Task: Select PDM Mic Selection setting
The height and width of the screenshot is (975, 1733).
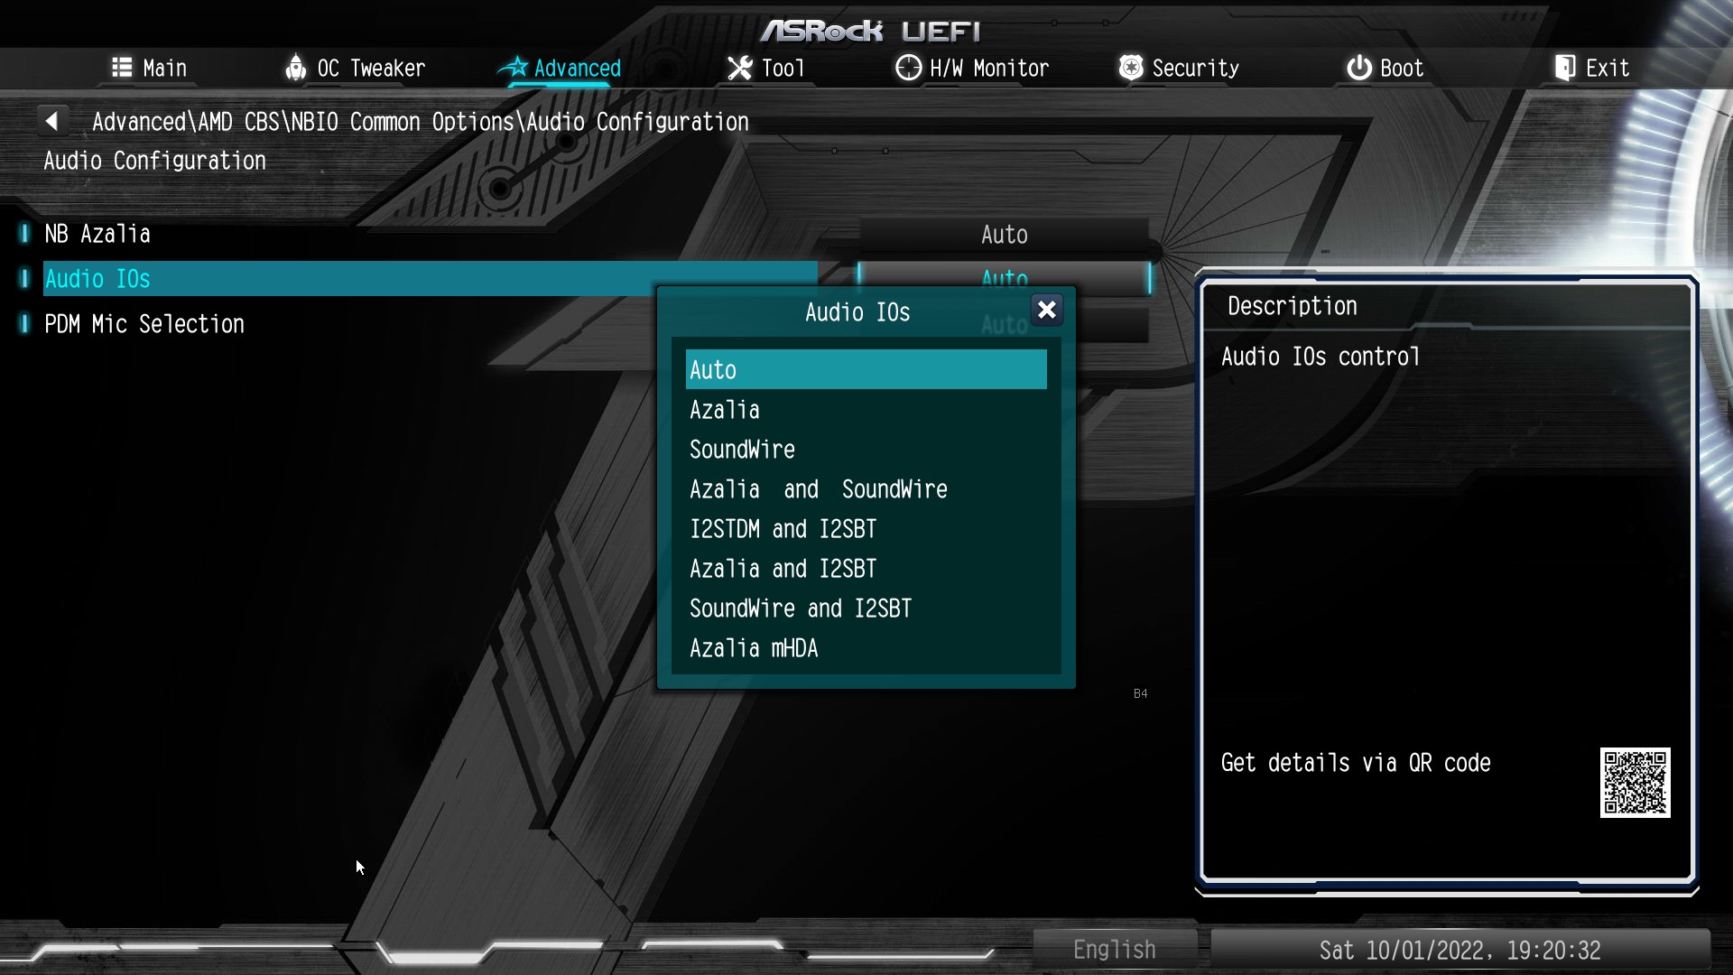Action: click(144, 324)
